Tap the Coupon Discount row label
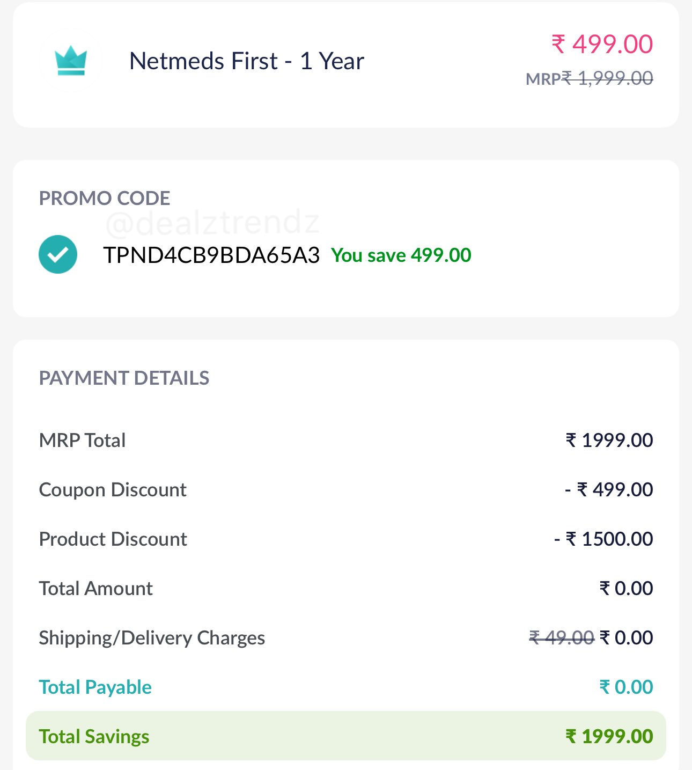 point(113,490)
